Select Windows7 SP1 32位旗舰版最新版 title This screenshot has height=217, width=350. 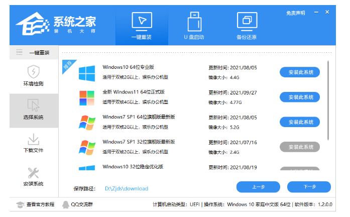(x=139, y=142)
